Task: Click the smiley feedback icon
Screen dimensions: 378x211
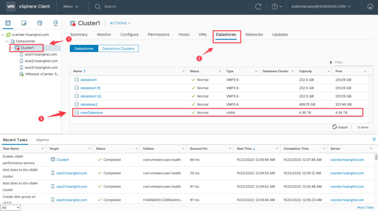Action: (x=370, y=7)
